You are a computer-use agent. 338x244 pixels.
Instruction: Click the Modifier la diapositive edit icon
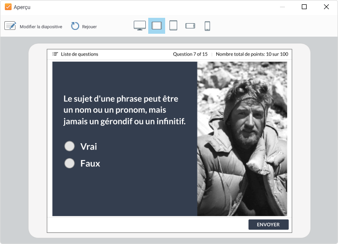tap(10, 26)
